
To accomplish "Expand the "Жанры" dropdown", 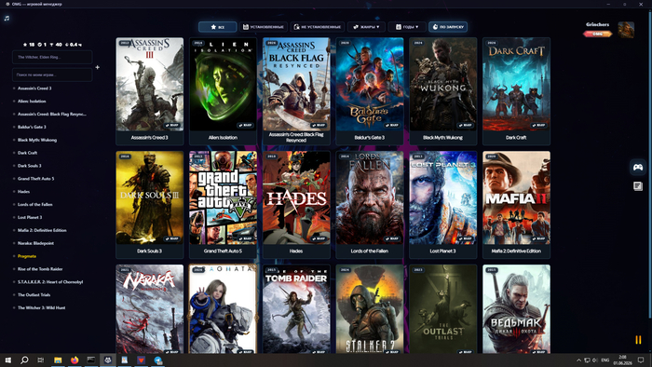I will pyautogui.click(x=366, y=27).
